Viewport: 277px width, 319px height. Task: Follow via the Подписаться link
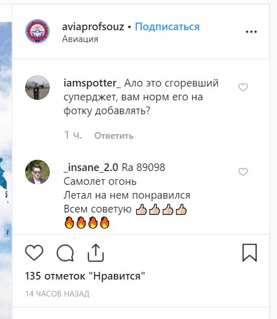[167, 27]
